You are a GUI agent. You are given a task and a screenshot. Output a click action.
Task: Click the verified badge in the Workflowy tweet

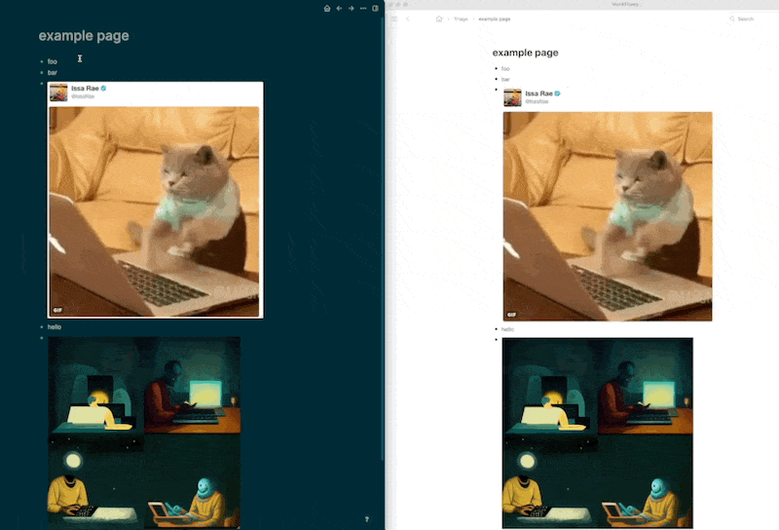click(x=557, y=93)
